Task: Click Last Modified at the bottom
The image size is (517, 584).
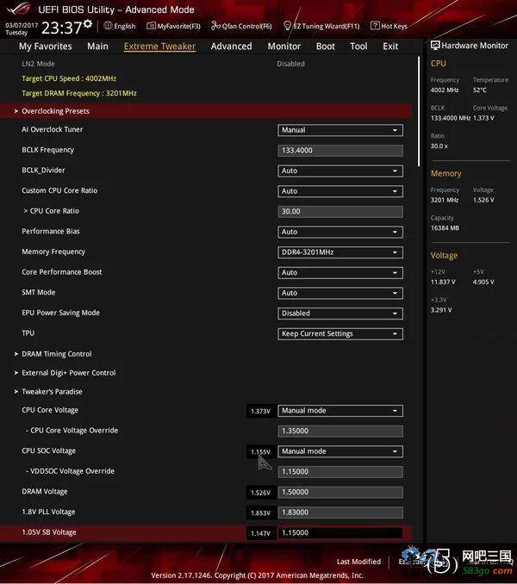Action: (358, 562)
